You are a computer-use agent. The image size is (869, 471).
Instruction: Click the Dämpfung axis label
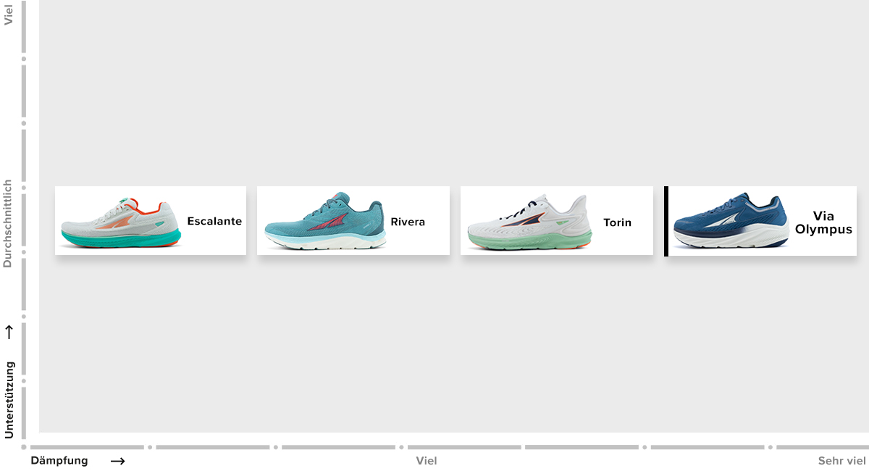point(59,461)
